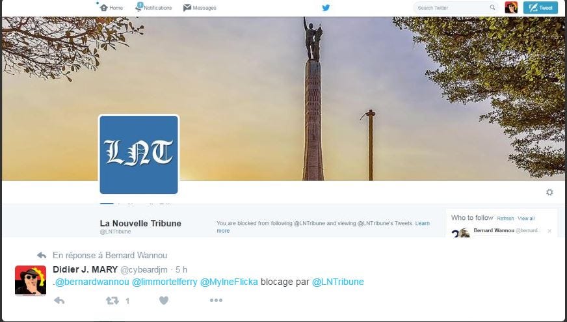Follow the Learn more link
Viewport: 567px width, 322px height.
[x=423, y=223]
